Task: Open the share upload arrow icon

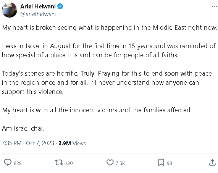Action: [x=212, y=162]
